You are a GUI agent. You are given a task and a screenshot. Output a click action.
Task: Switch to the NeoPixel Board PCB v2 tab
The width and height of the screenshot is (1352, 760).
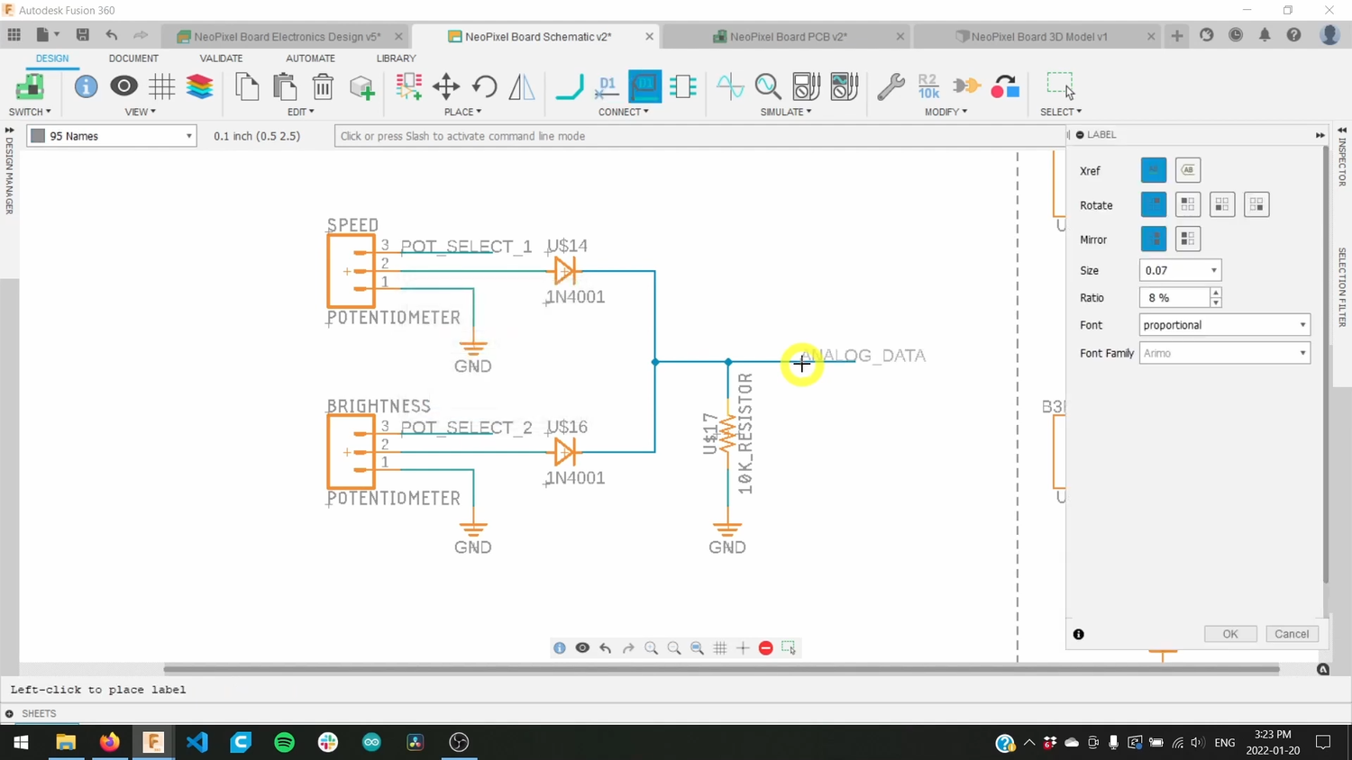click(x=789, y=37)
